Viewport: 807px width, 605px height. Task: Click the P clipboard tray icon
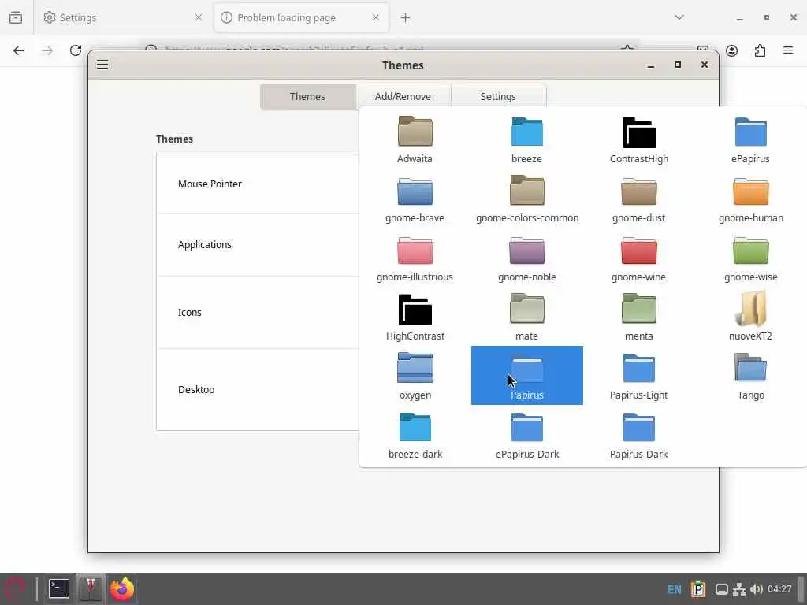(698, 588)
